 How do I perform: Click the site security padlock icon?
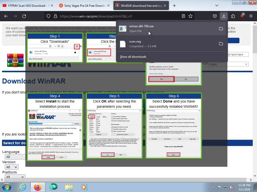tap(55, 16)
